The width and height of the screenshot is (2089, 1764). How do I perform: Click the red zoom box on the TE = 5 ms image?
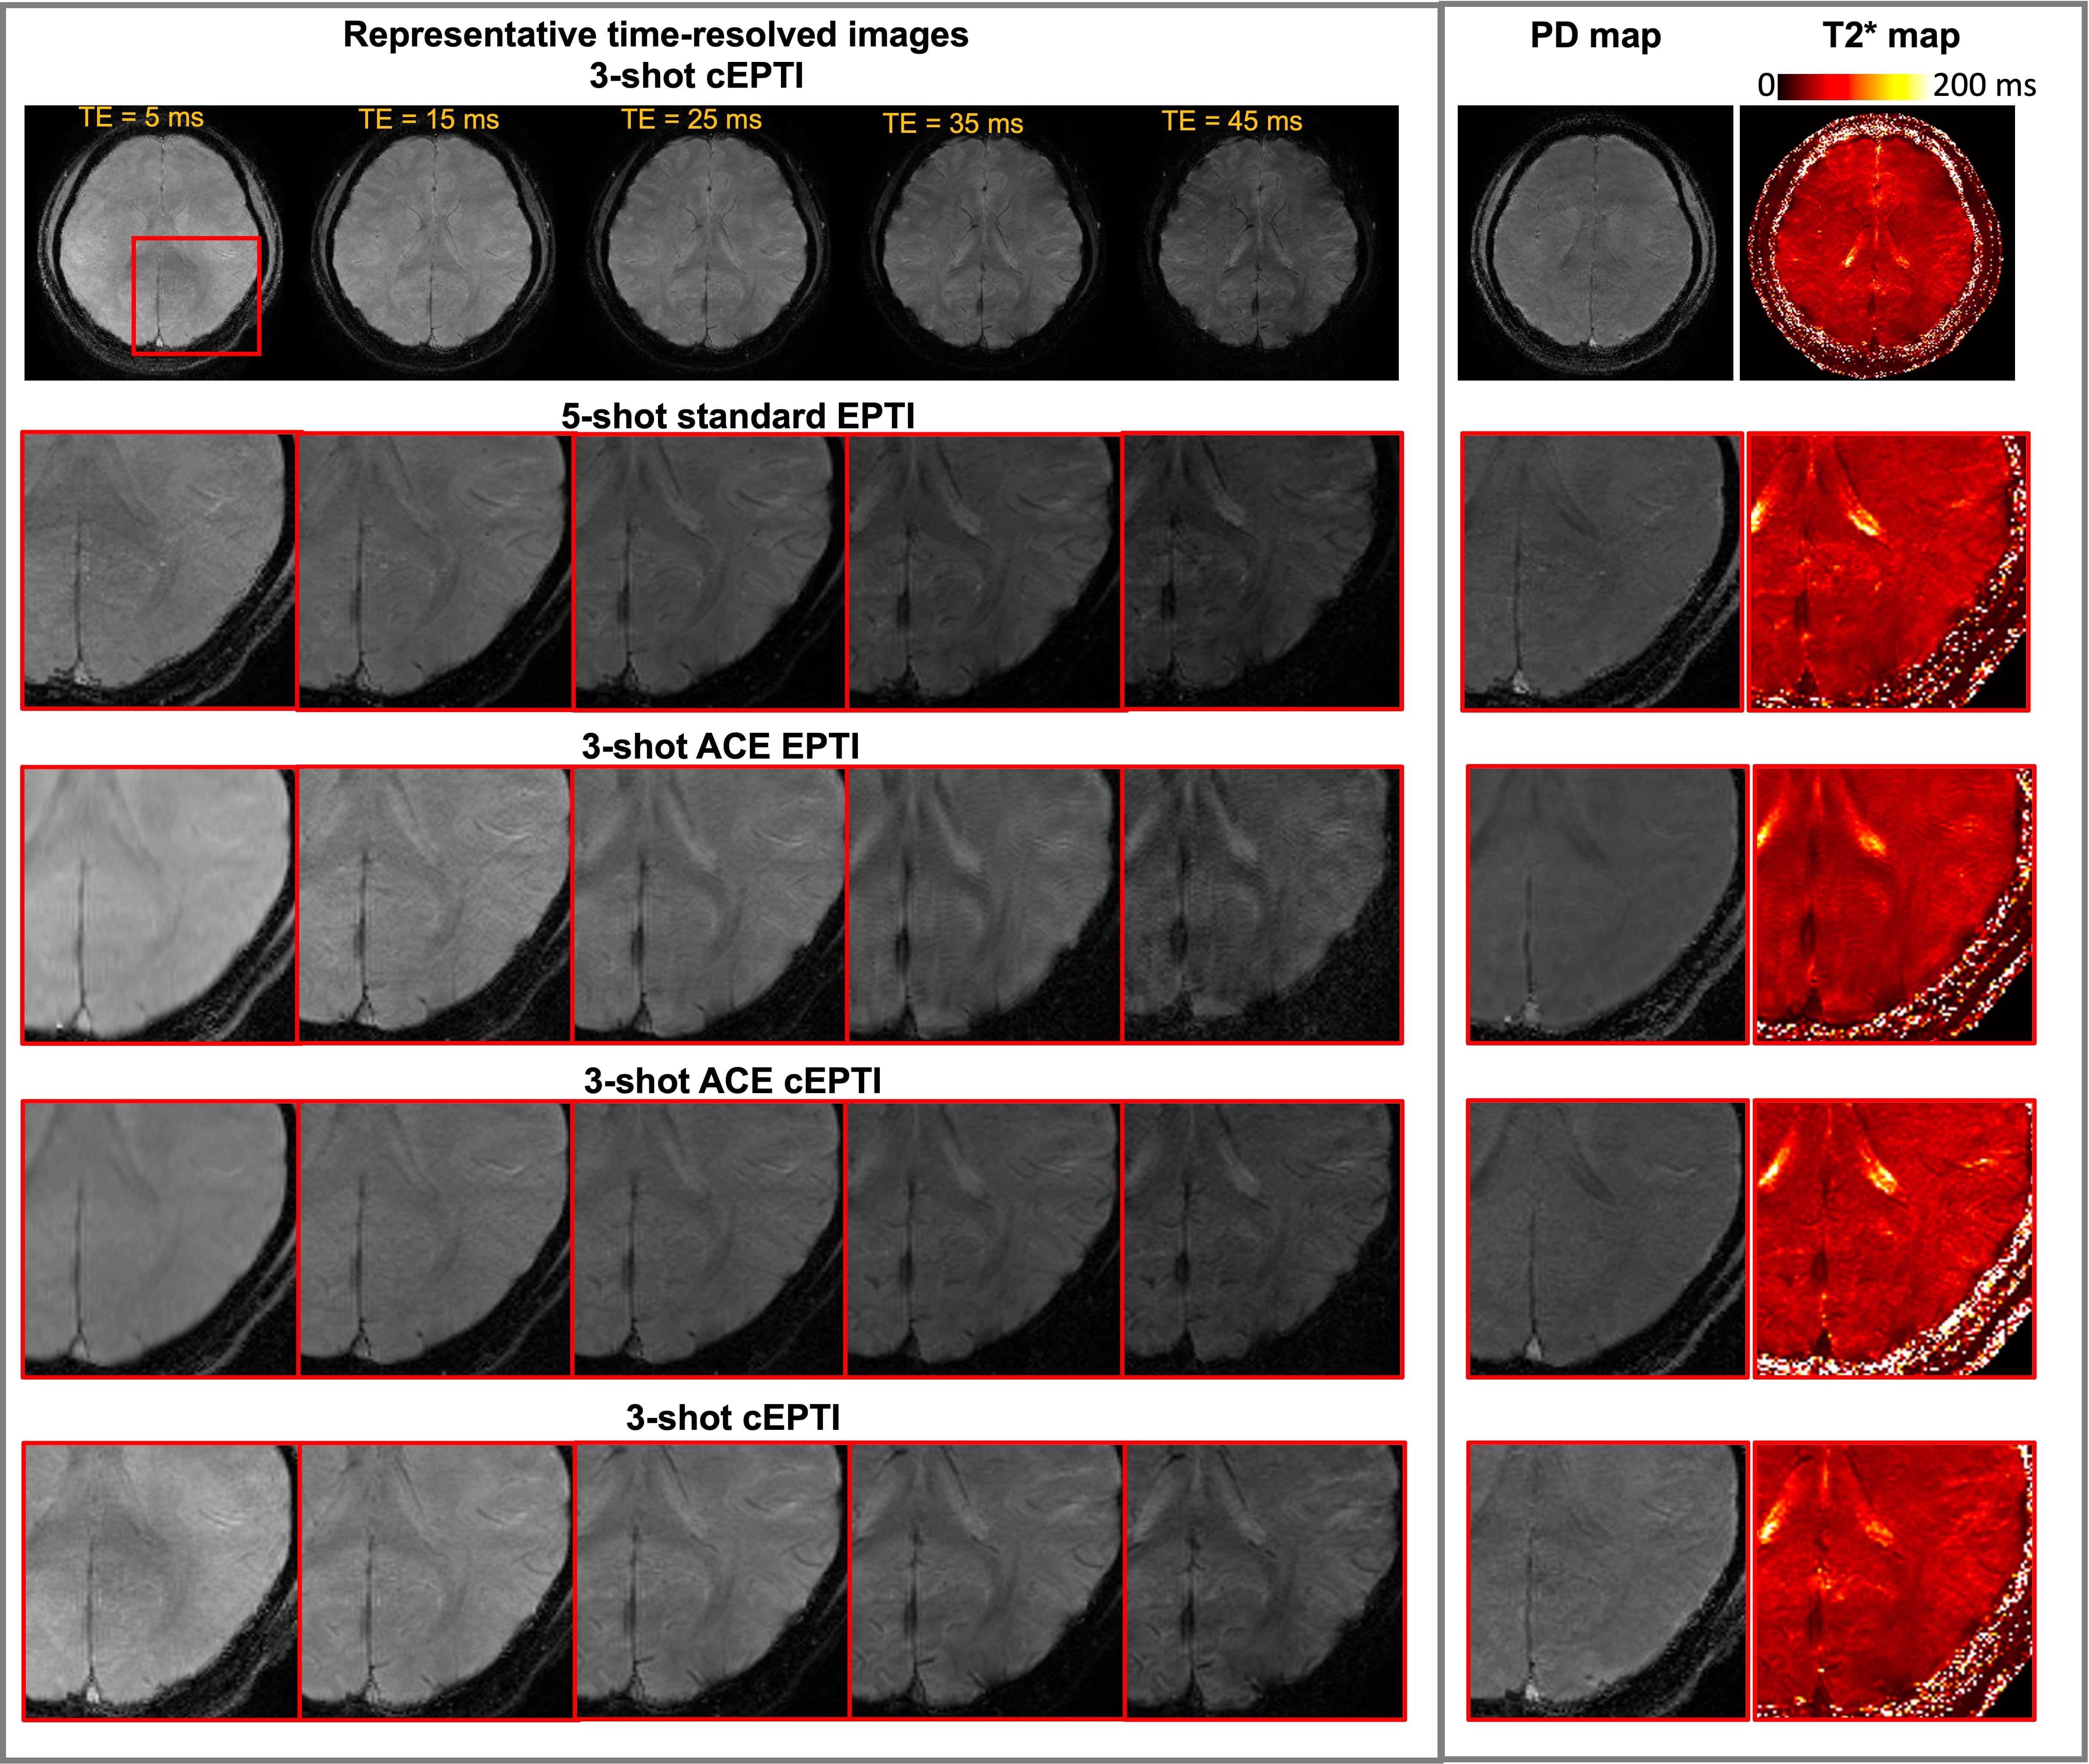coord(196,296)
